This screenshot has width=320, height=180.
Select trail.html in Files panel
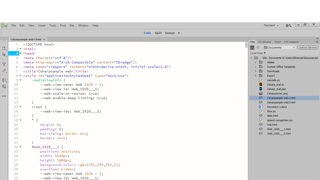click(272, 125)
